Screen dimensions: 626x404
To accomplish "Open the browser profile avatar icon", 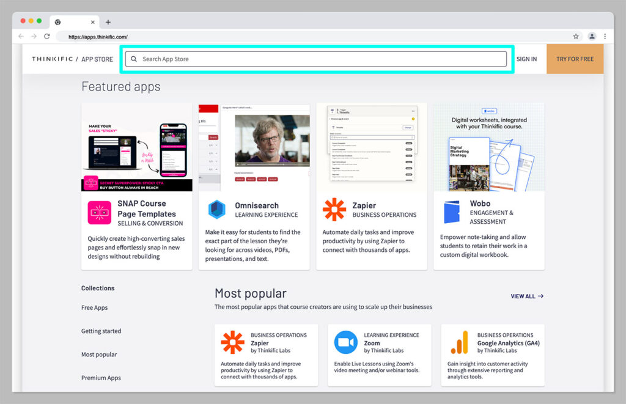I will click(x=592, y=36).
